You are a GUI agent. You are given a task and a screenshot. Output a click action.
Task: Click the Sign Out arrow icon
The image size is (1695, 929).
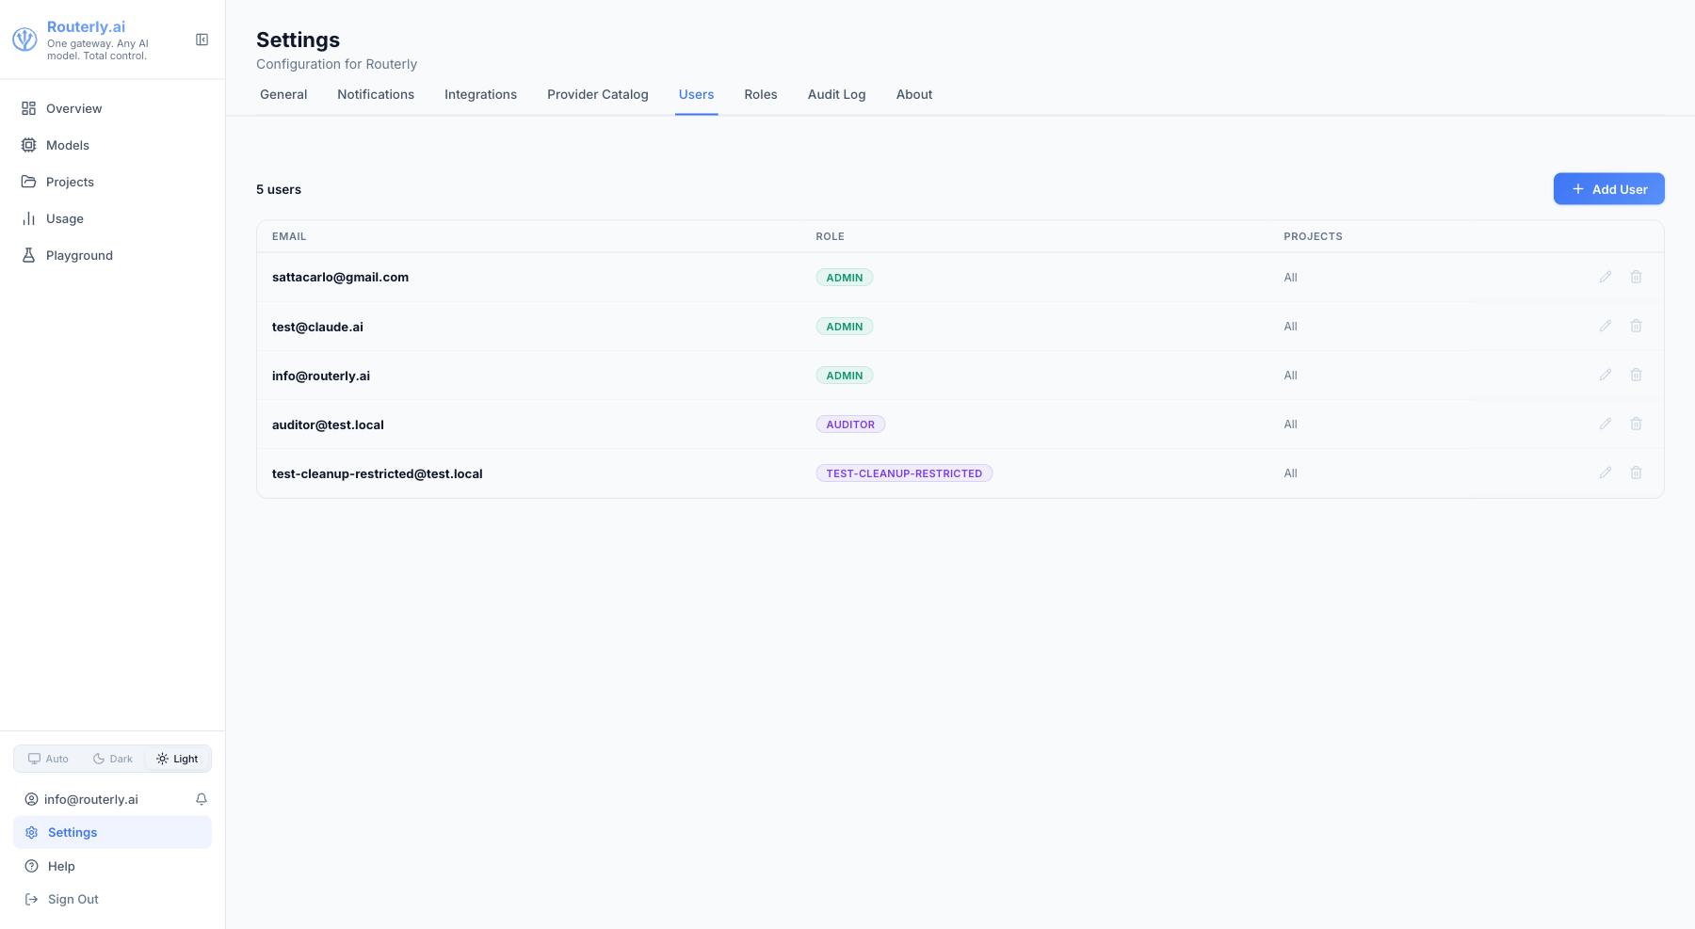32,899
